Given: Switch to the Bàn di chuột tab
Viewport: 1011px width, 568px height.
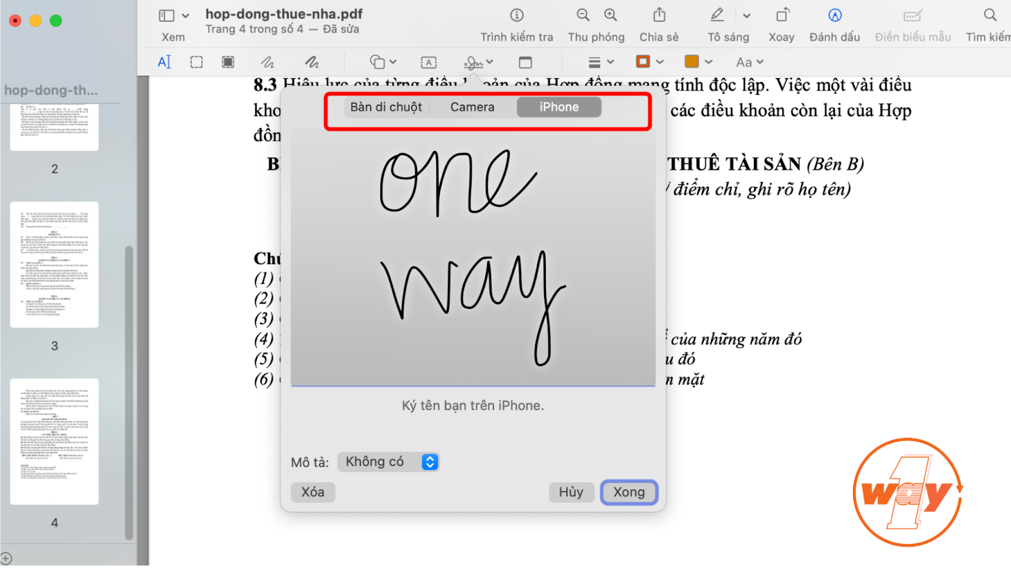Looking at the screenshot, I should (x=386, y=107).
